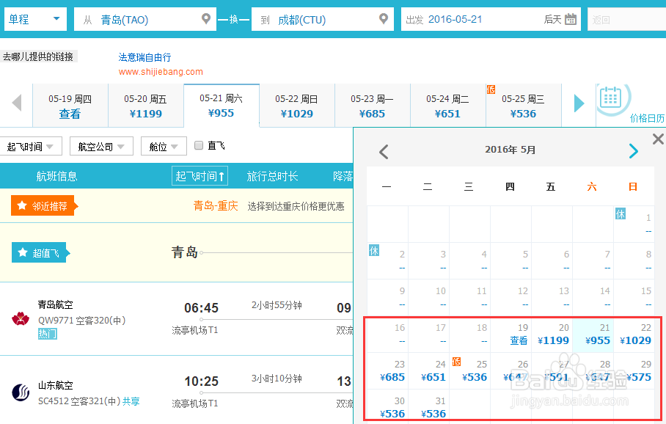This screenshot has height=424, width=666.
Task: Click the 邻近推荐 star icon
Action: pos(20,205)
